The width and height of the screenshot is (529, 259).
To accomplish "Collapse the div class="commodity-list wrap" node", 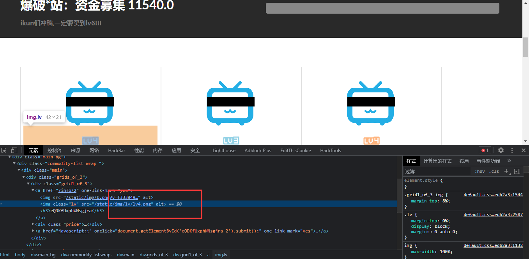I will point(15,163).
